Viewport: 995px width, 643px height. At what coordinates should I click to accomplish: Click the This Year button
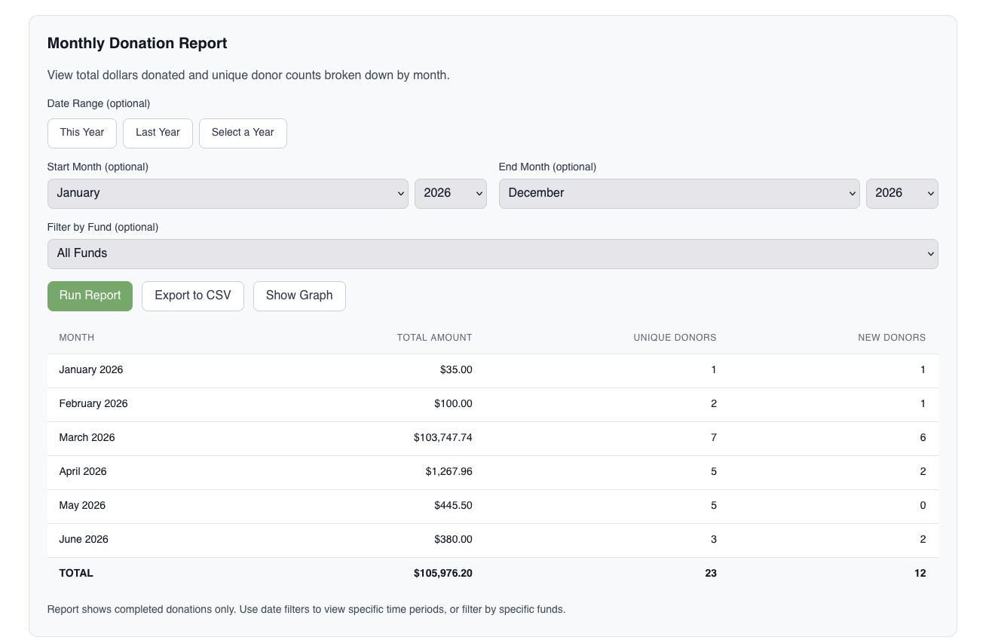pyautogui.click(x=82, y=133)
